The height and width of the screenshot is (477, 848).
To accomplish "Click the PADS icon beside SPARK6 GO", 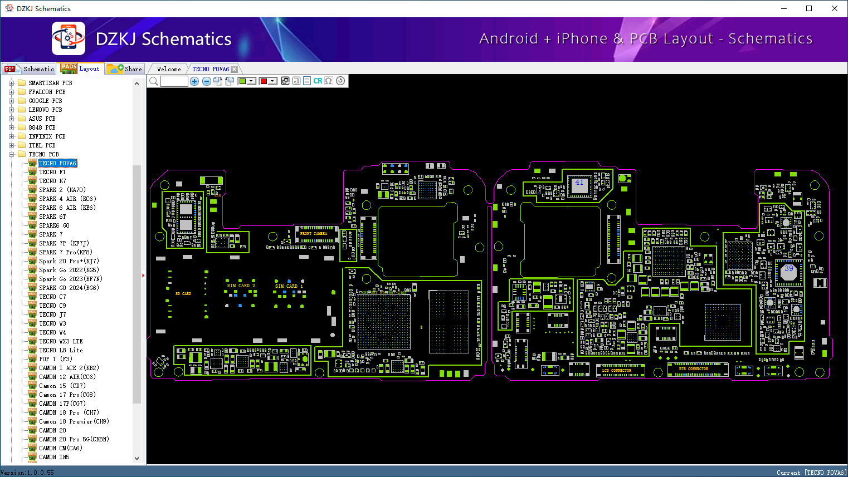I will click(x=32, y=225).
